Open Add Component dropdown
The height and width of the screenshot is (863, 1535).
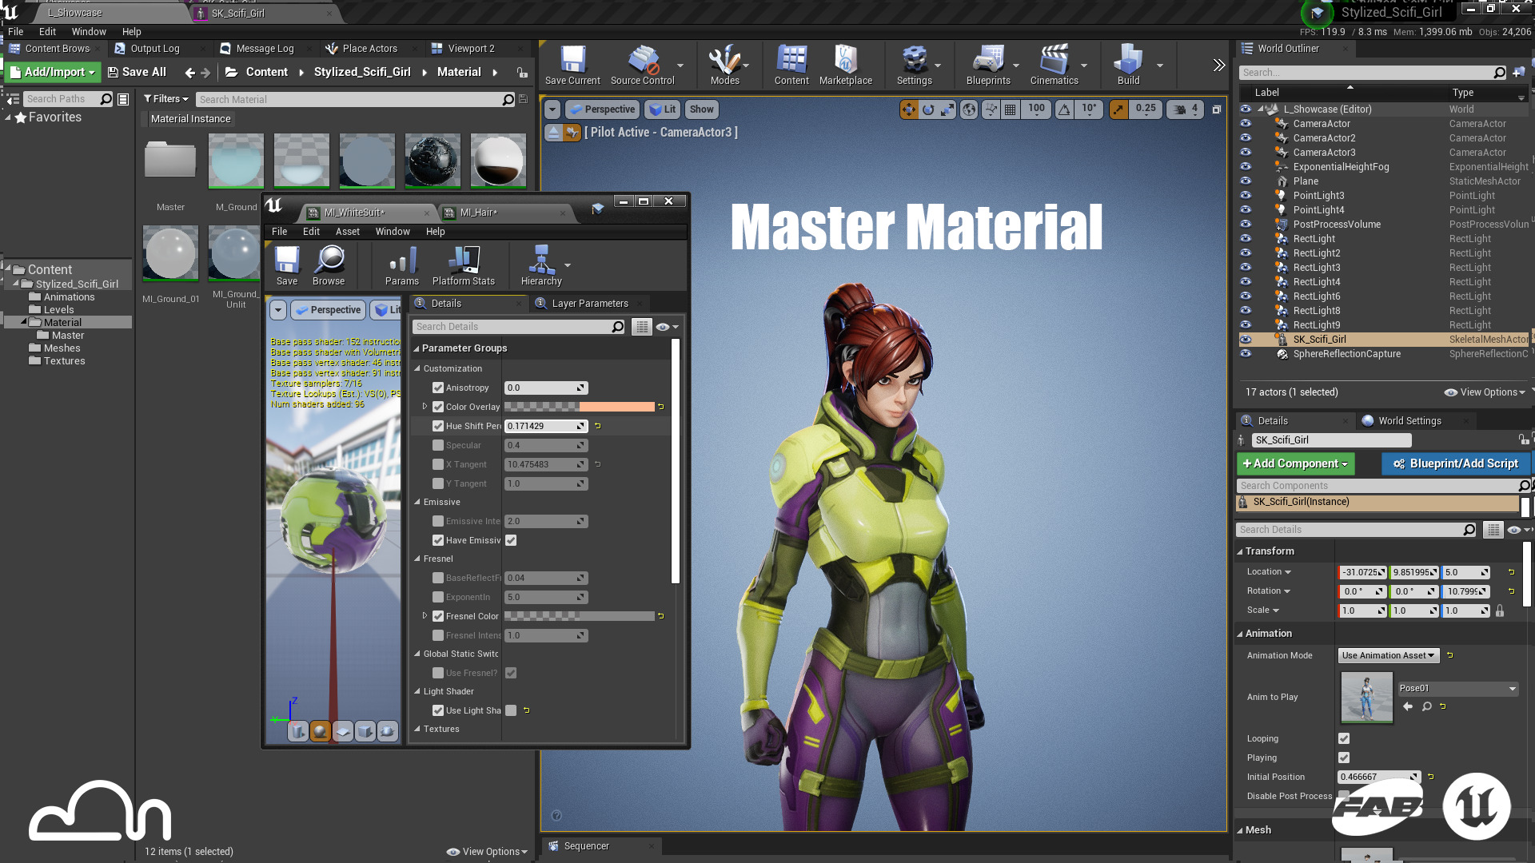[x=1295, y=463]
